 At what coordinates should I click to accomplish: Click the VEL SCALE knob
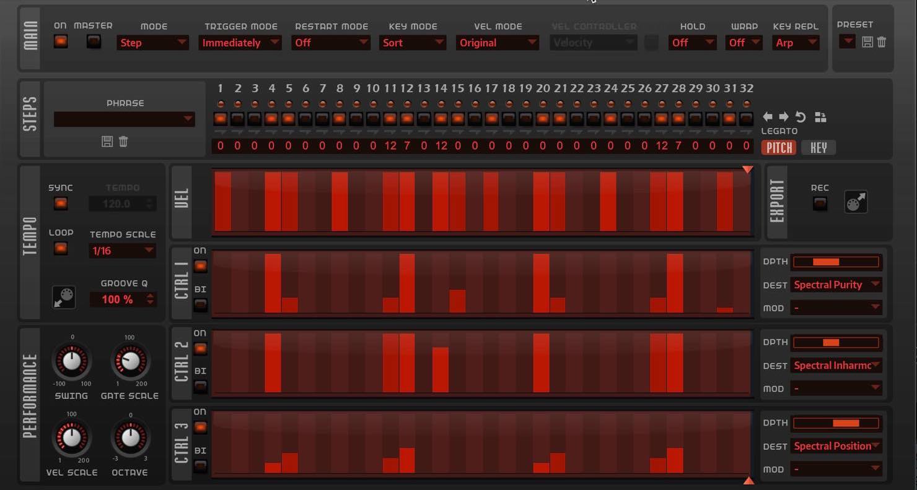coord(72,438)
